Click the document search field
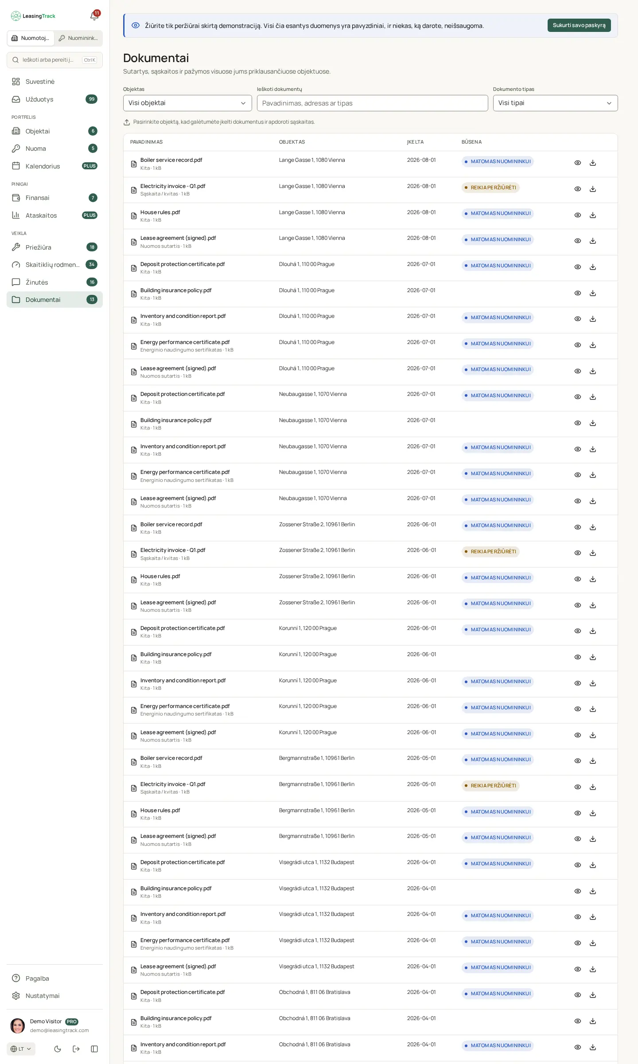This screenshot has height=1064, width=638. pos(372,103)
